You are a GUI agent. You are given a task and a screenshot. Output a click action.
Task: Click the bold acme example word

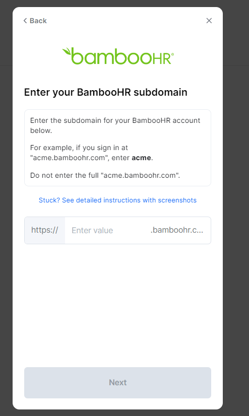point(142,158)
